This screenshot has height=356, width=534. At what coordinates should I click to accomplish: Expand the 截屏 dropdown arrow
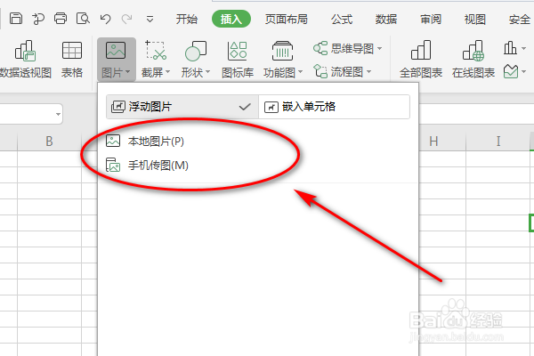tap(167, 72)
